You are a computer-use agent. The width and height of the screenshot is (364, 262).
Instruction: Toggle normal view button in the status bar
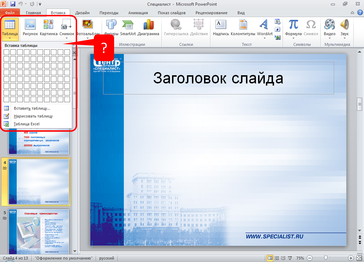click(x=270, y=258)
